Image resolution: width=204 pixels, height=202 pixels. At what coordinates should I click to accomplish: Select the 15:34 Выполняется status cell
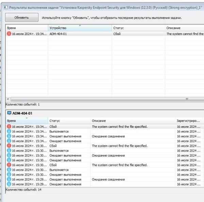pos(59,132)
